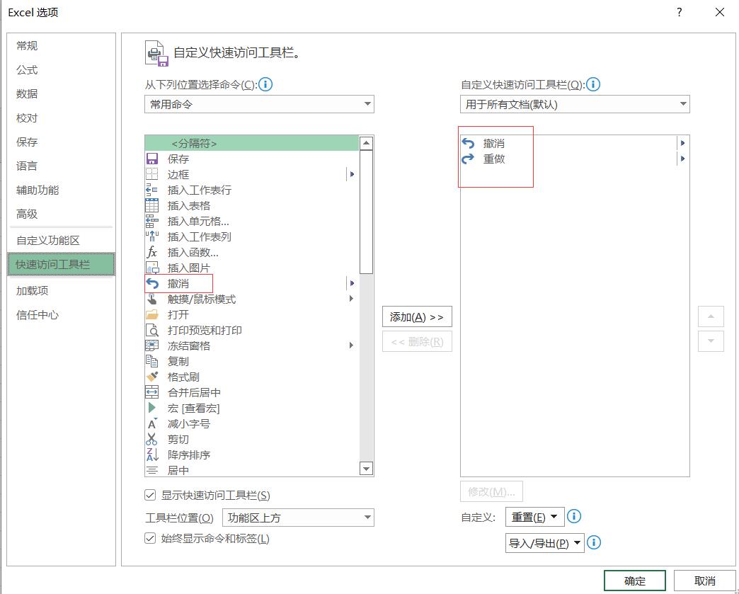Select the 打印预览和打印 command icon

coord(151,330)
